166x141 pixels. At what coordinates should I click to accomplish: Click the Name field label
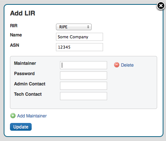pos(16,35)
